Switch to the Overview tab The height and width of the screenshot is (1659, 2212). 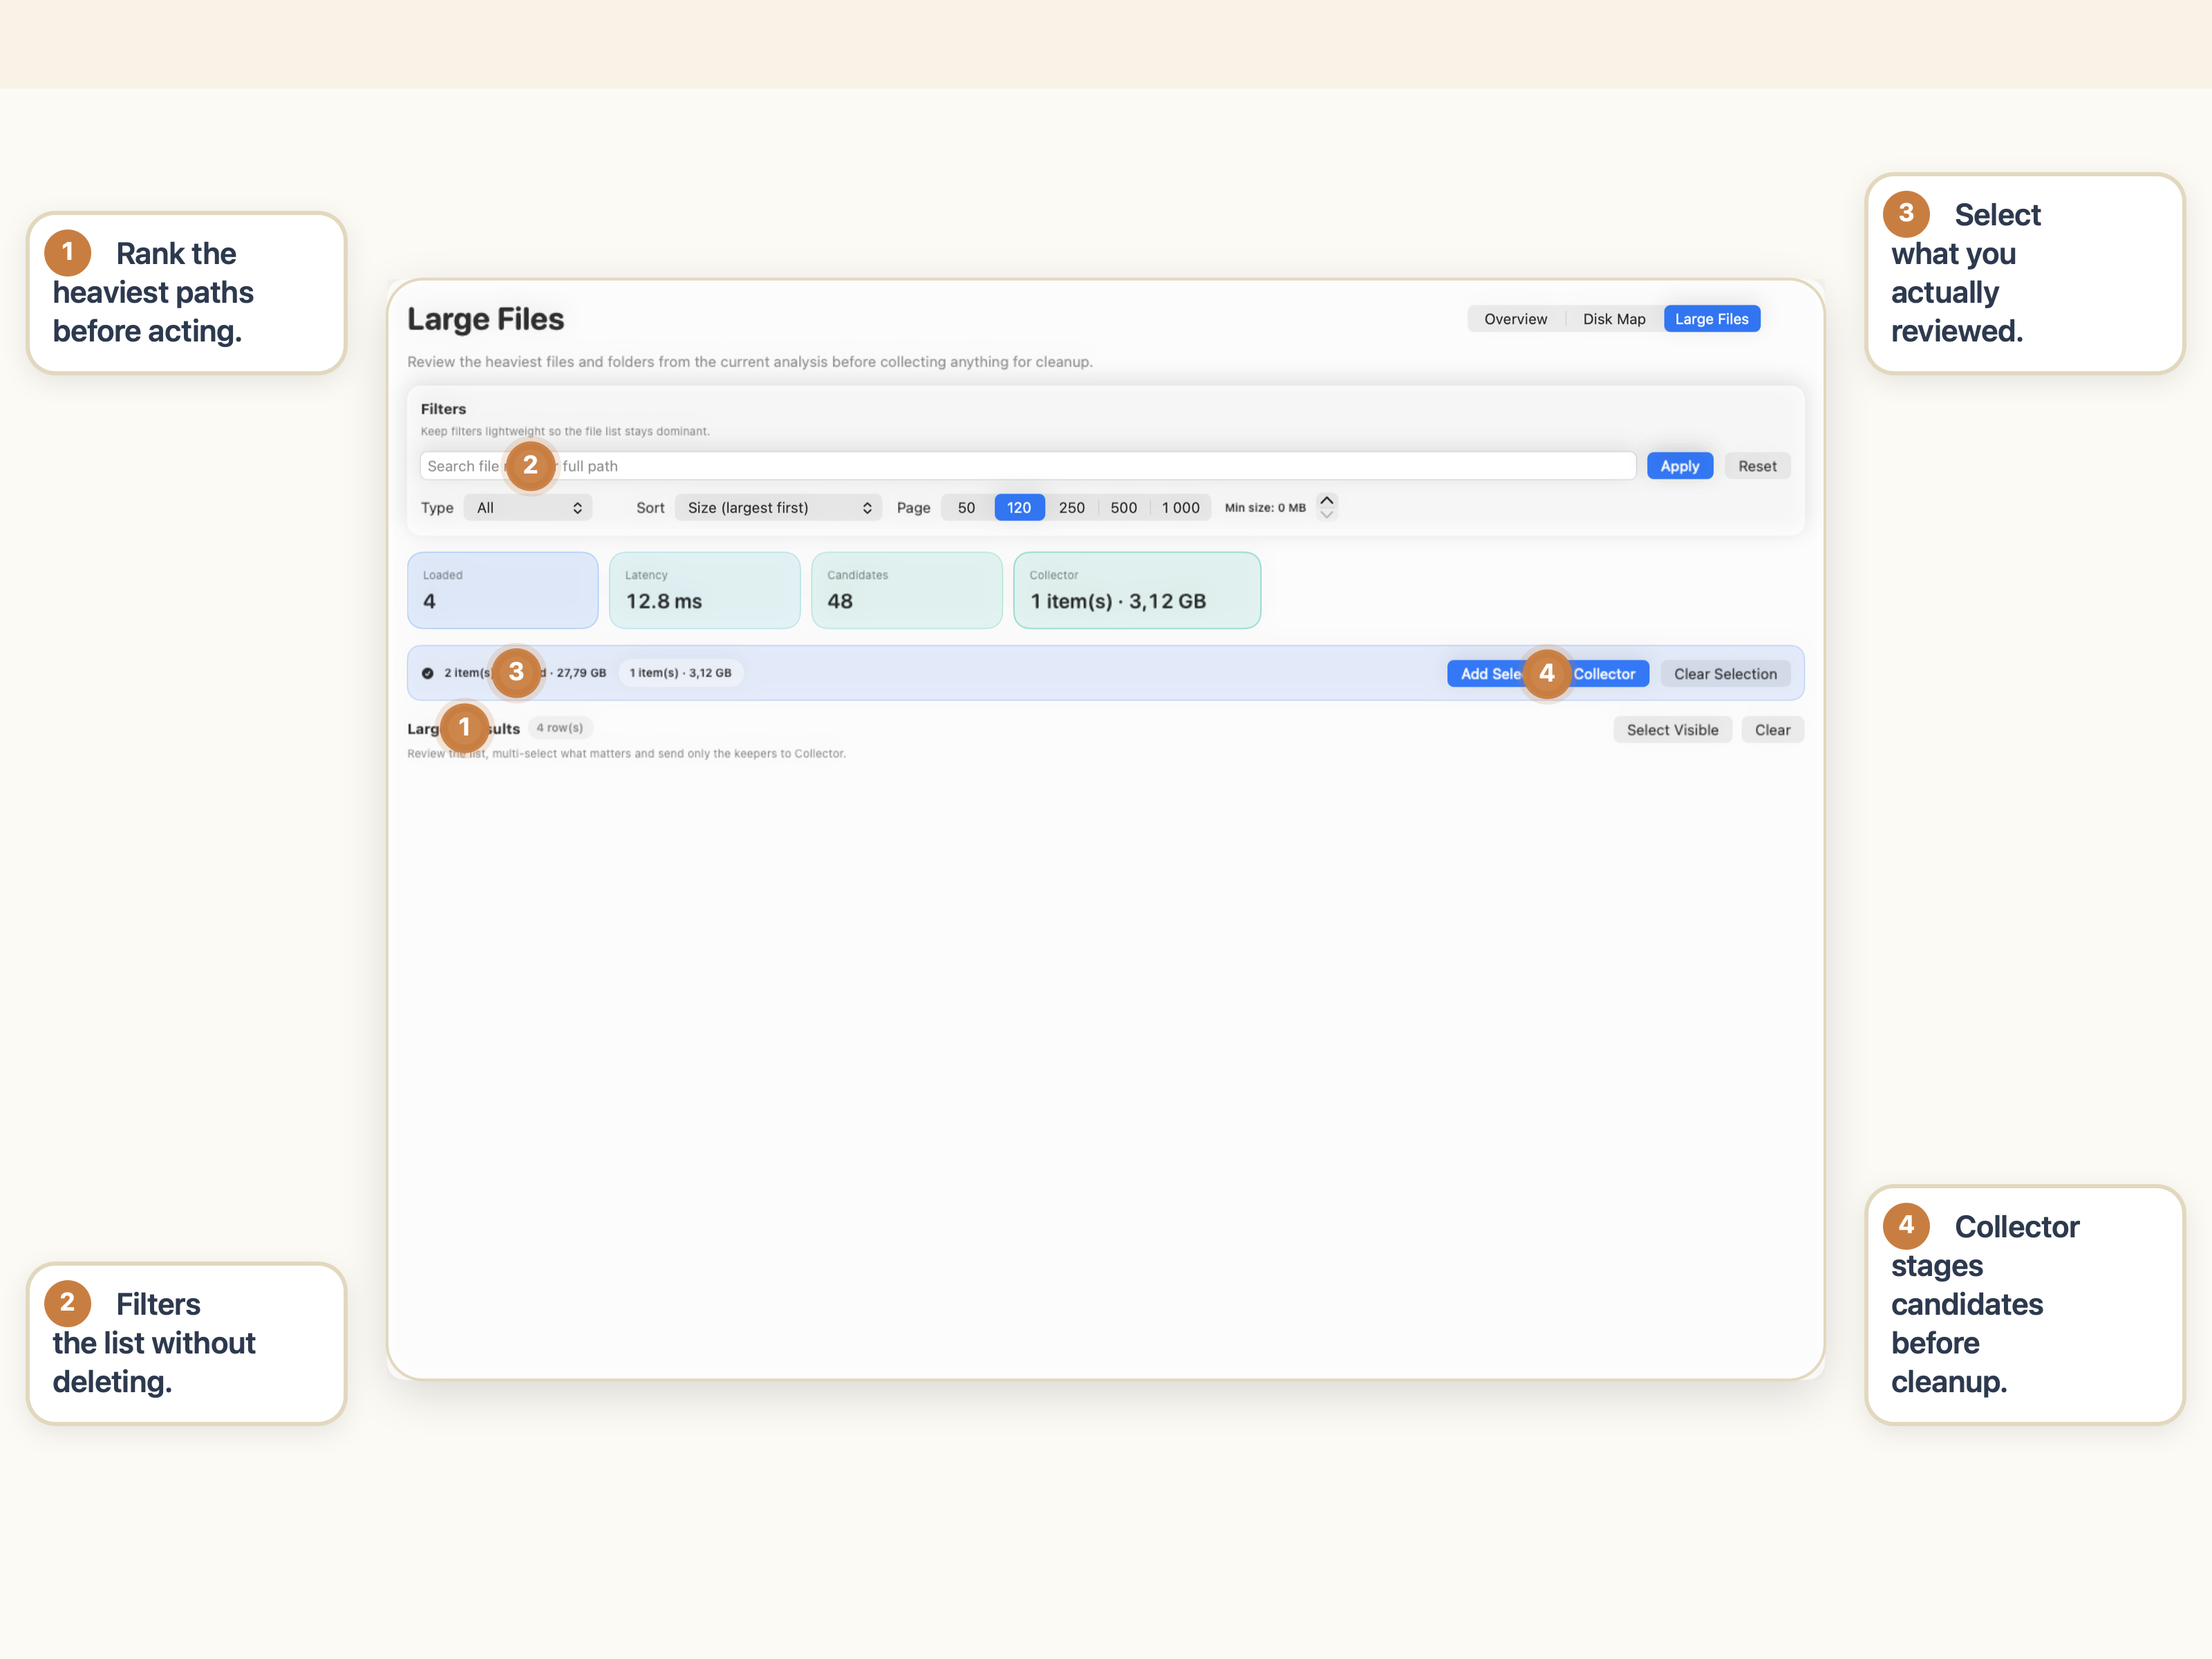1515,319
